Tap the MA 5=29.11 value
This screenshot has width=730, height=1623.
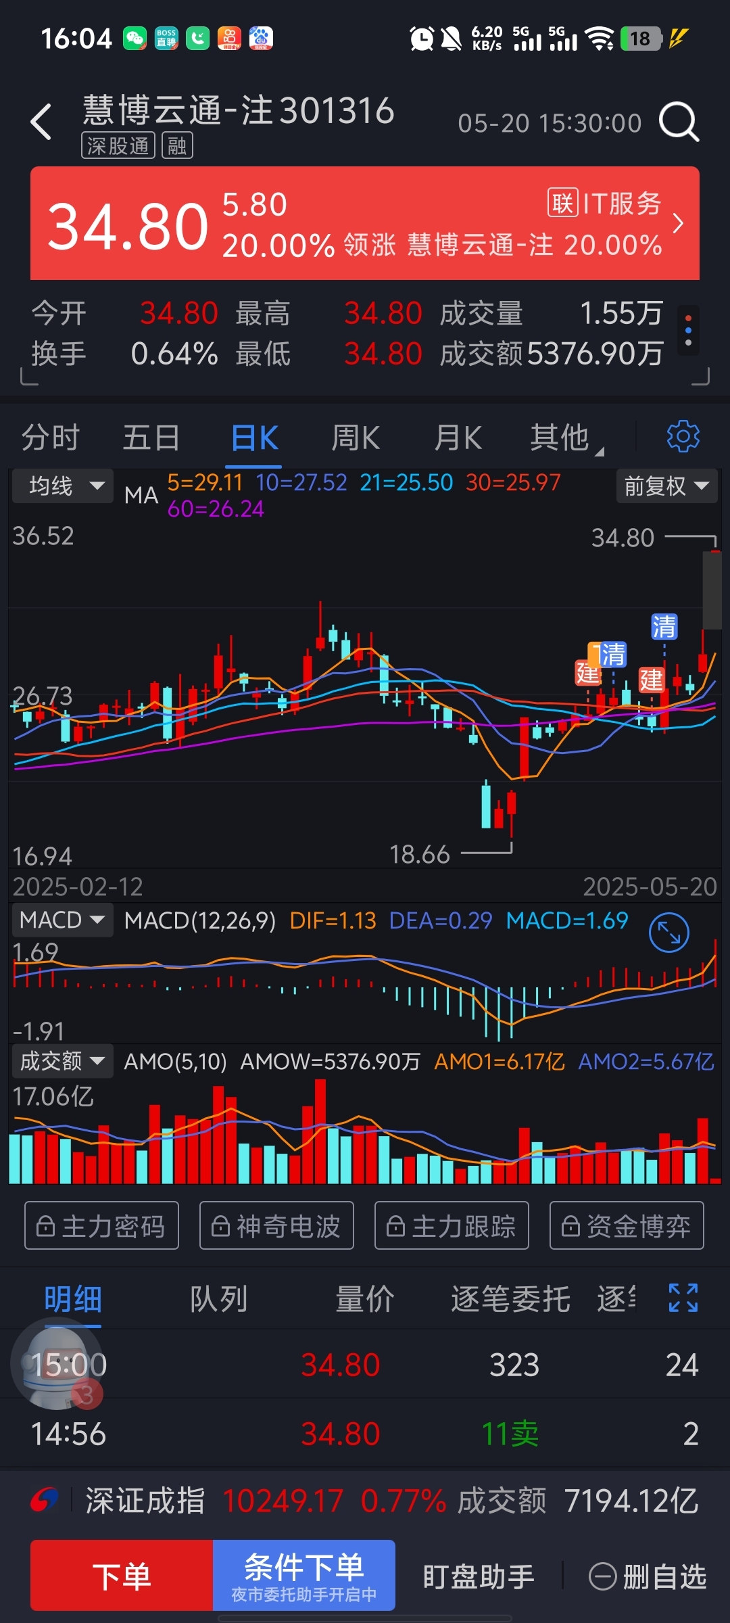(x=205, y=482)
